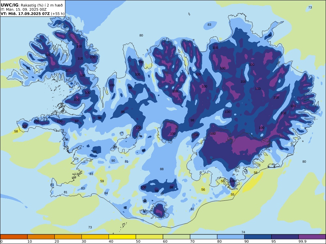Click the light green 60–70 legend swatch

click(176, 237)
